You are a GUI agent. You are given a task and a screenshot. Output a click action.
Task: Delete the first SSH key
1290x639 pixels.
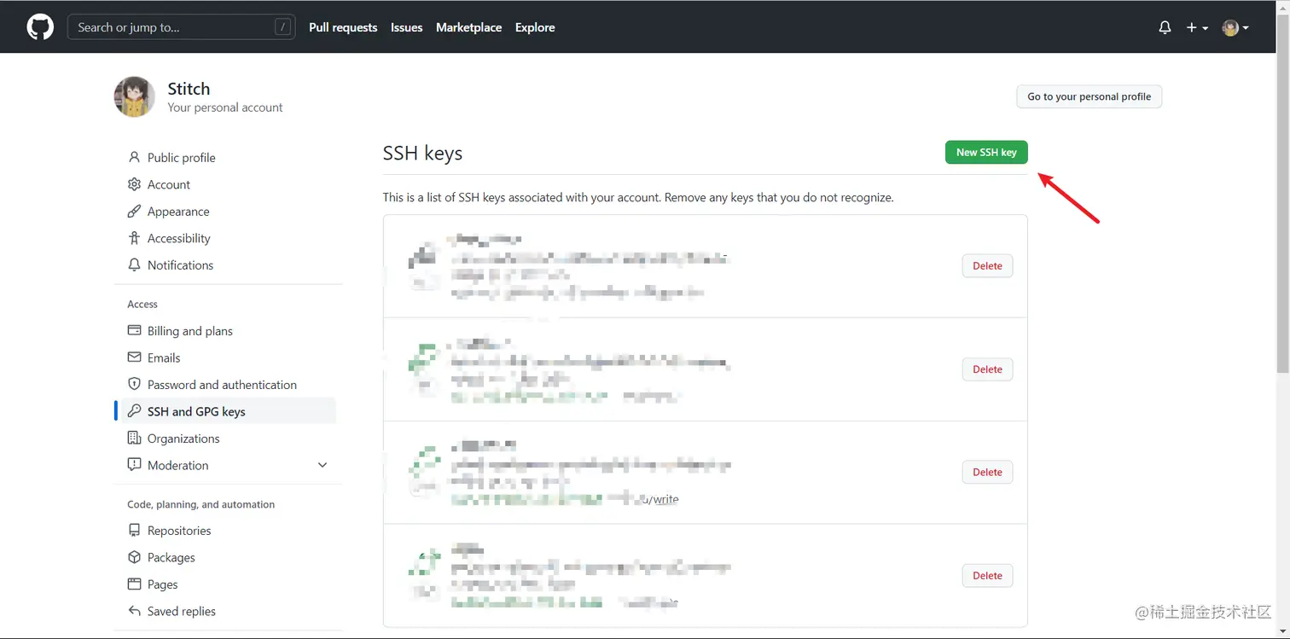point(987,265)
